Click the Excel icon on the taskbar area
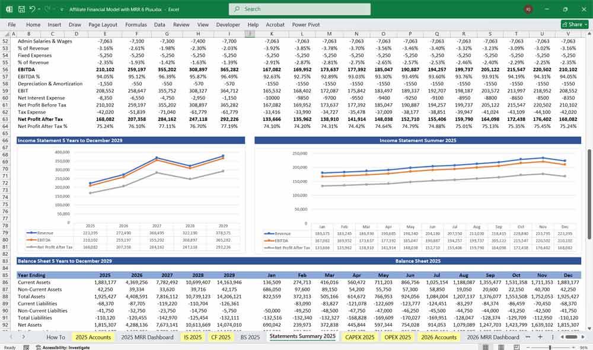This screenshot has width=593, height=350. 9,9
